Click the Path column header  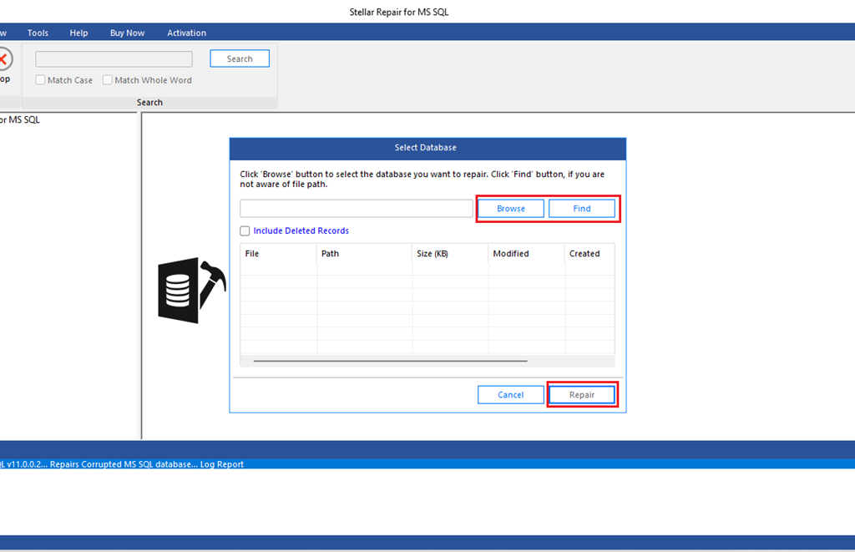point(364,254)
